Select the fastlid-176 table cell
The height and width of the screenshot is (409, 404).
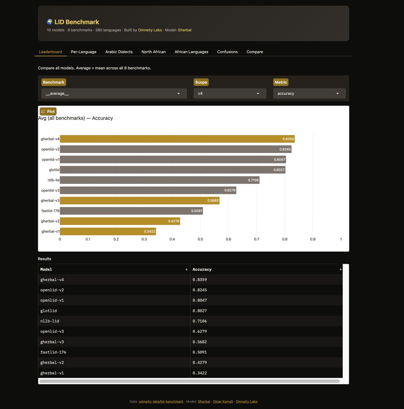click(114, 352)
